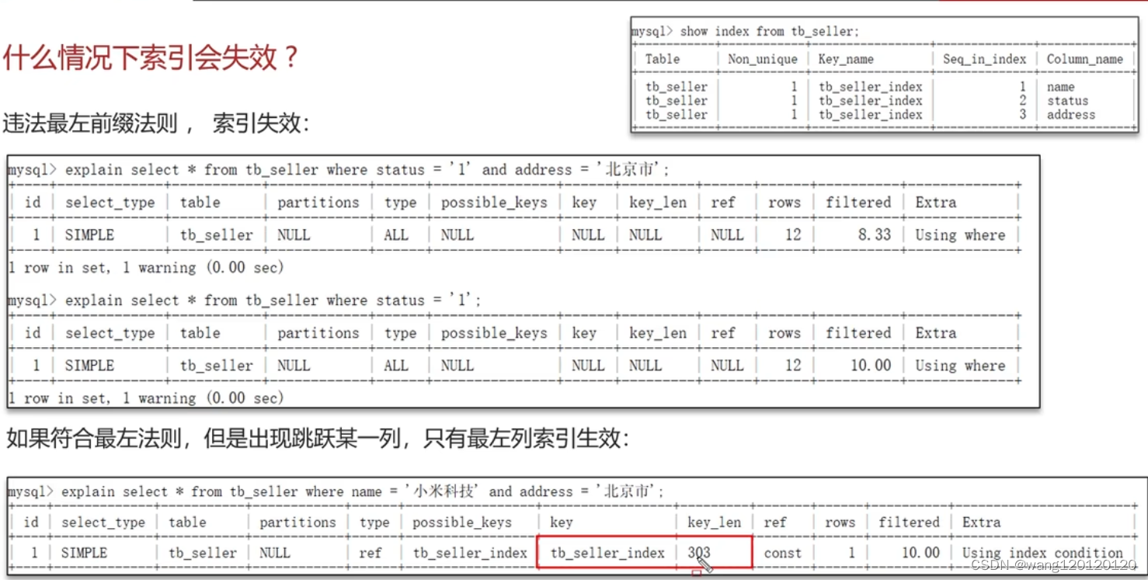1148x580 pixels.
Task: Click the Column_name column header
Action: pos(1084,59)
